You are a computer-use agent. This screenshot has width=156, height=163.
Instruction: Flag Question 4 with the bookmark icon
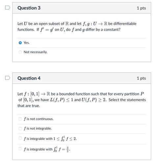click(x=8, y=78)
